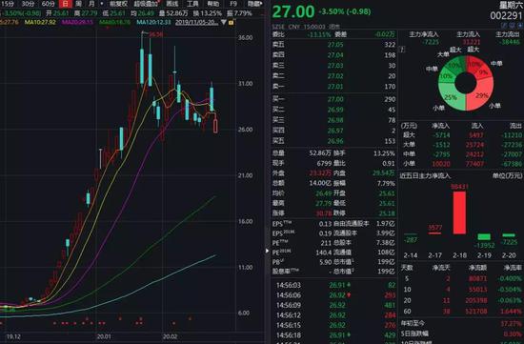Click 买五 price 26.96
Screen dimensions: 524x344
(335, 141)
